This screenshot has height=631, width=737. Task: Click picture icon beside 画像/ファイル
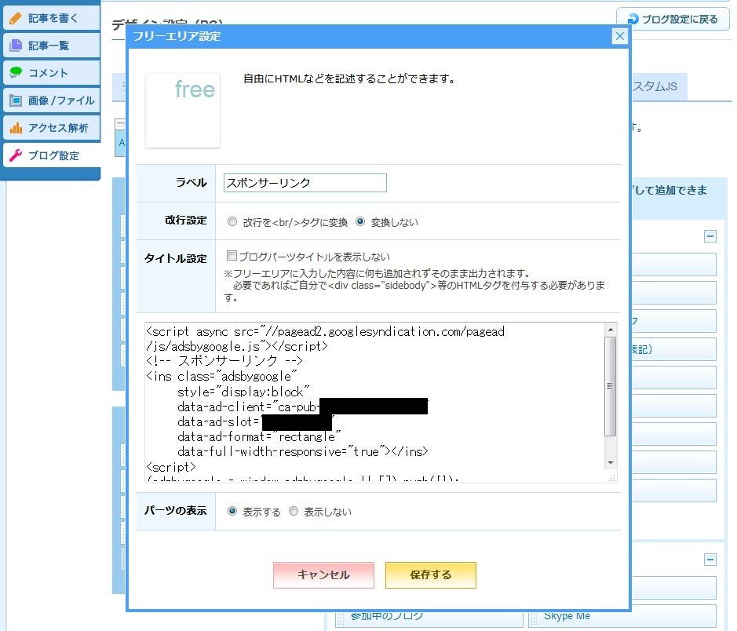(x=16, y=100)
